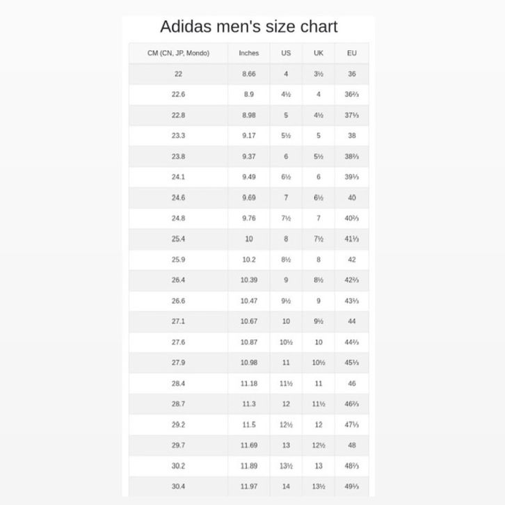Click the EU size 36 cell

coord(351,74)
